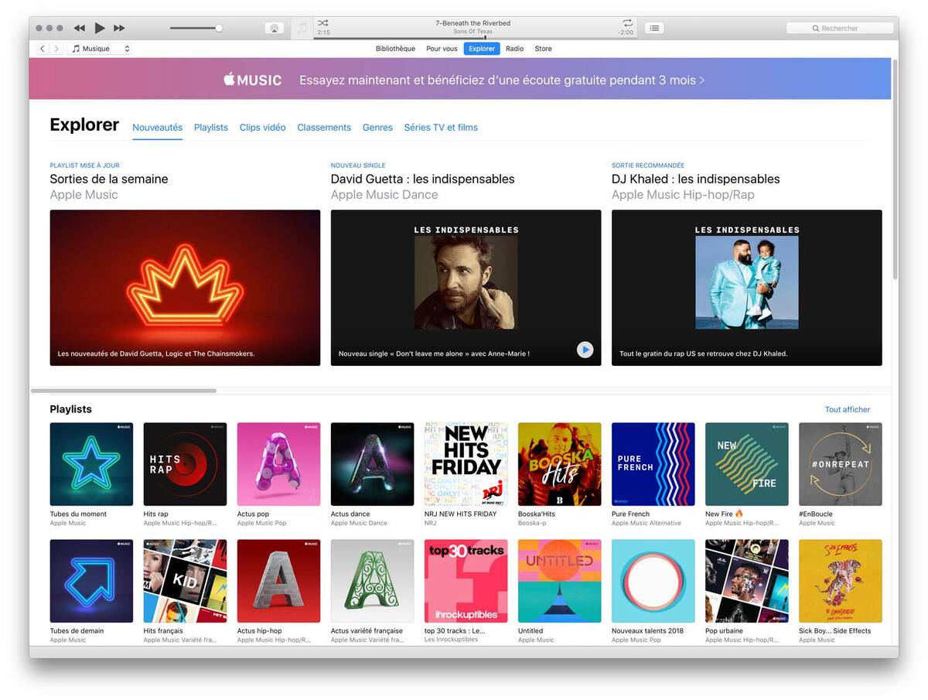Open the Sick Boy Side Effects cover
Screen dimensions: 928x700
(840, 581)
